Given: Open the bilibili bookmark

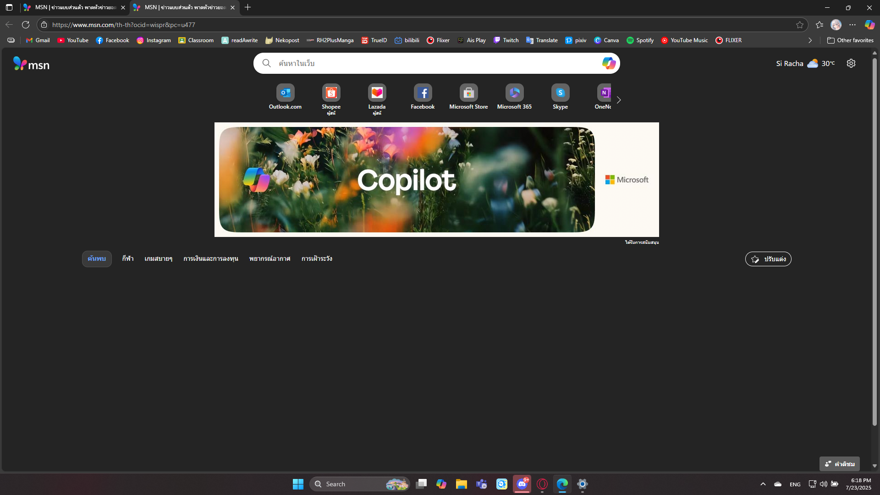Looking at the screenshot, I should [x=407, y=40].
